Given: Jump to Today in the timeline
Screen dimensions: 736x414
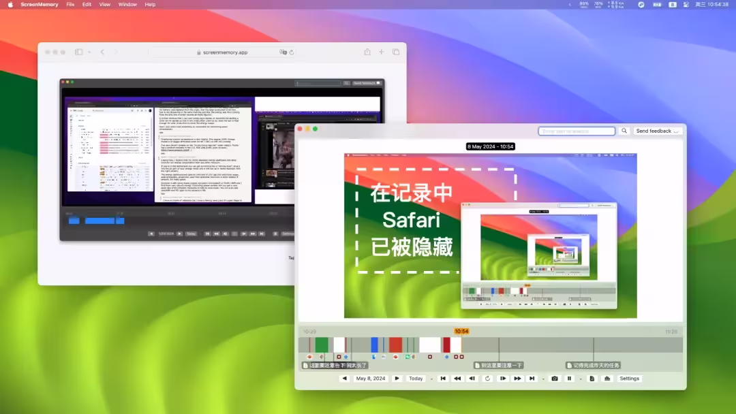Looking at the screenshot, I should (416, 379).
